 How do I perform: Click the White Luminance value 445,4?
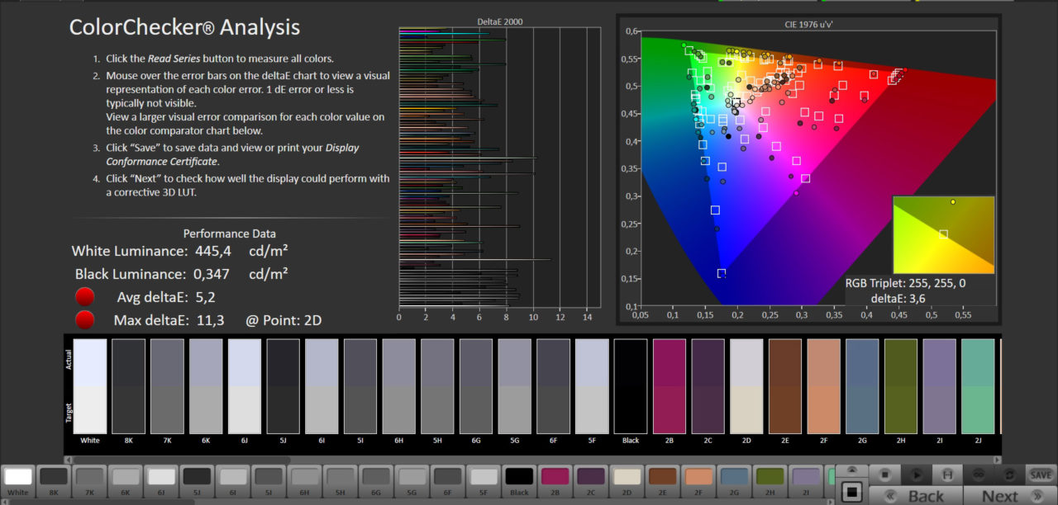(x=212, y=251)
